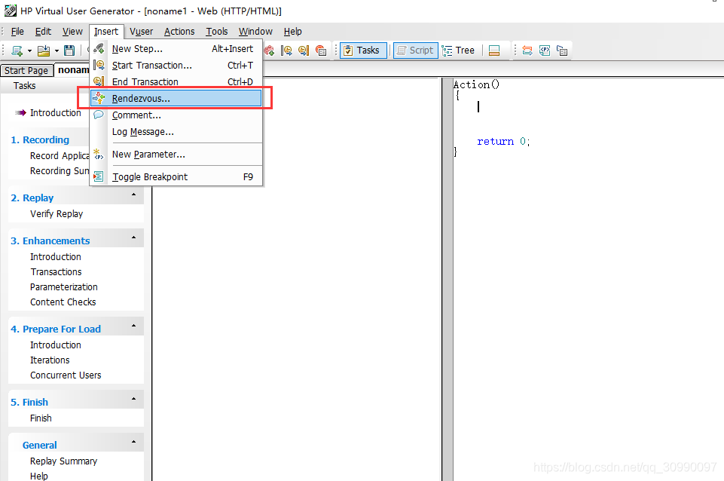Click the 5. Finish section heading
The height and width of the screenshot is (481, 724).
(29, 402)
